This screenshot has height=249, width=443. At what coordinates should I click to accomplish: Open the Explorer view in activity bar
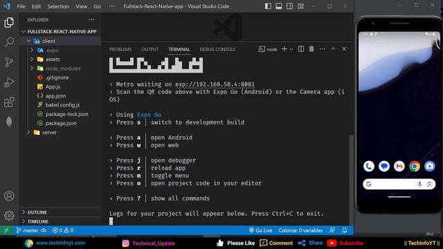pyautogui.click(x=9, y=23)
